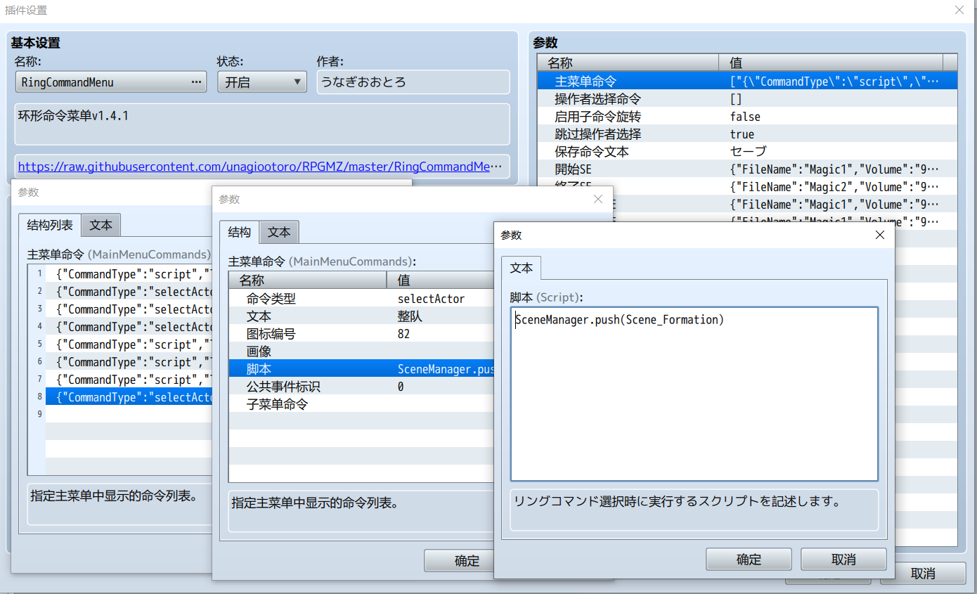
Task: Select 跳过操作者选择 parameter row
Action: (747, 134)
